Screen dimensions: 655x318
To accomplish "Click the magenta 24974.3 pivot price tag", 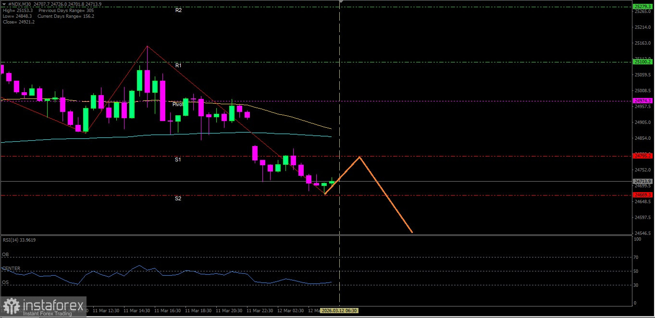I will click(643, 100).
